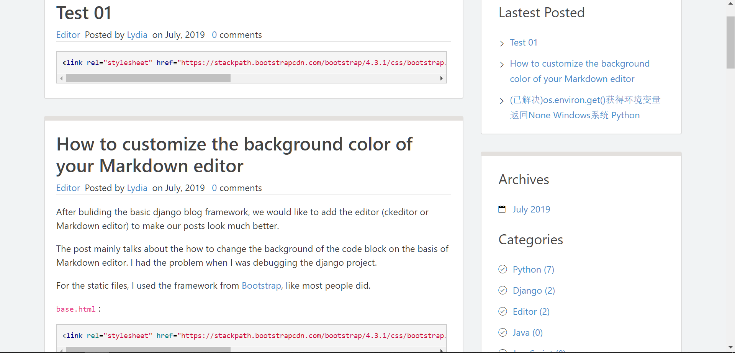The image size is (735, 353).
Task: Open the Bootstrap hyperlink in the article
Action: (261, 285)
